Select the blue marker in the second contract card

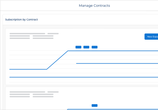[x=94, y=105]
